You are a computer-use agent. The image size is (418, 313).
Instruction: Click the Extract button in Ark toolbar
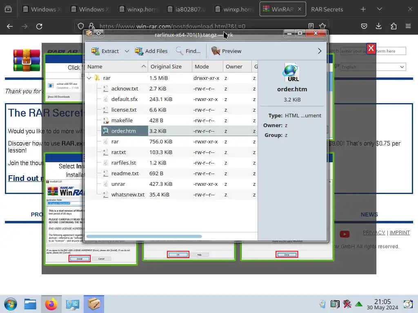click(105, 51)
